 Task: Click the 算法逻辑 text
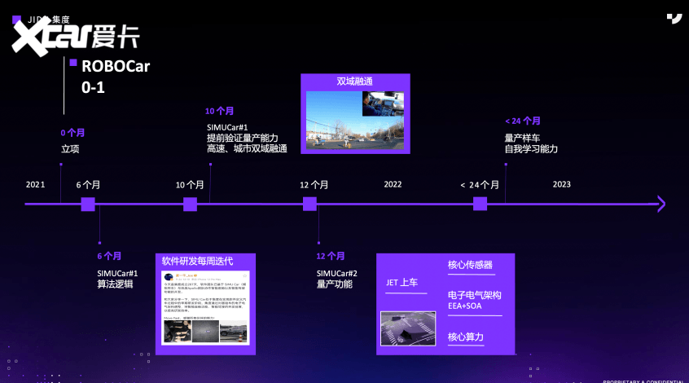pos(115,284)
